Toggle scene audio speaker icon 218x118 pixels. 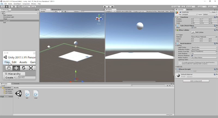point(62,11)
